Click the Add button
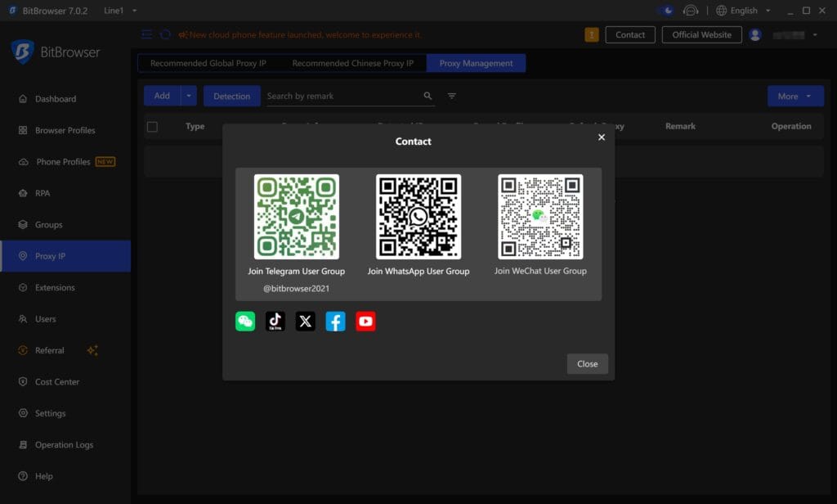The image size is (837, 504). point(163,96)
